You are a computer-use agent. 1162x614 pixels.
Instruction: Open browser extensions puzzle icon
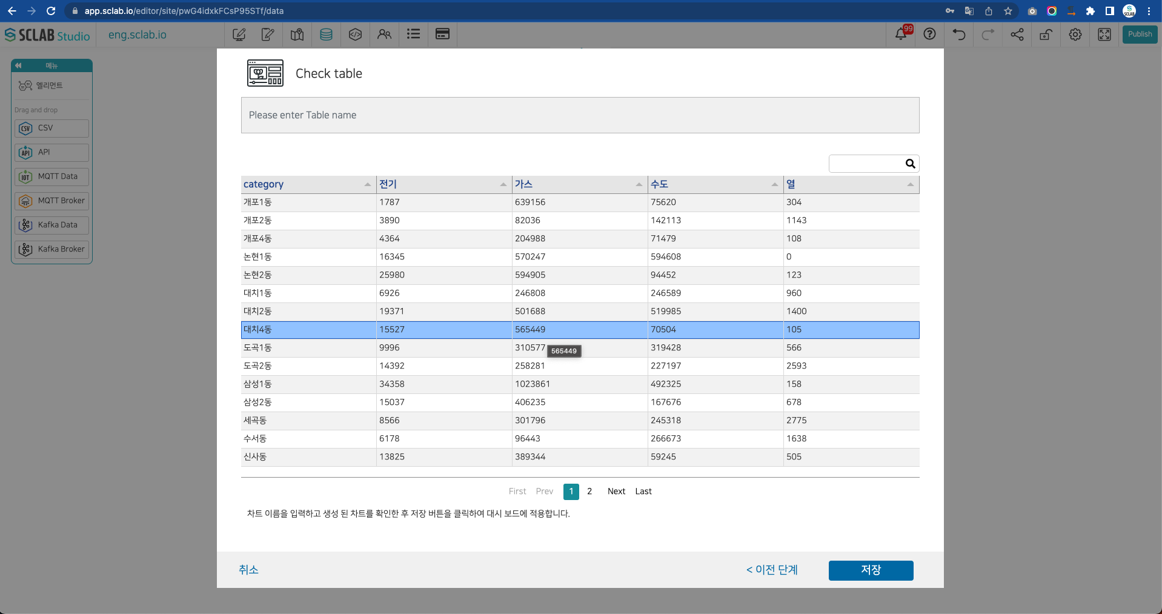click(x=1091, y=11)
